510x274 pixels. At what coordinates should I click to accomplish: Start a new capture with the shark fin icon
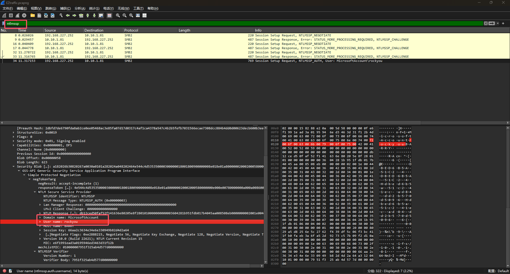(5, 15)
